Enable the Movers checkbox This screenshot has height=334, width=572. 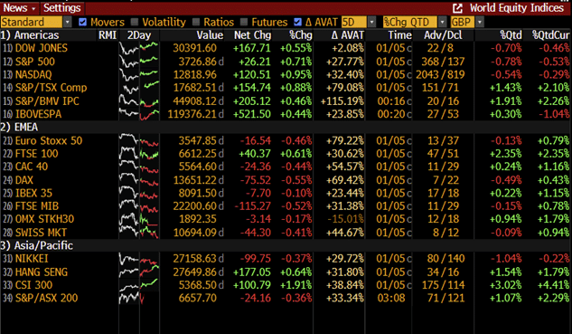(x=83, y=22)
